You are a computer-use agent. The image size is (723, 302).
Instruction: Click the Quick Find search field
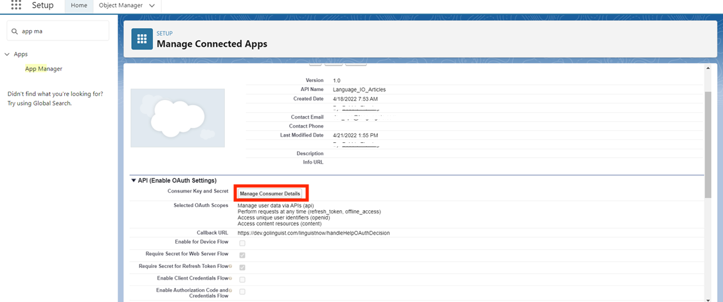coord(58,31)
